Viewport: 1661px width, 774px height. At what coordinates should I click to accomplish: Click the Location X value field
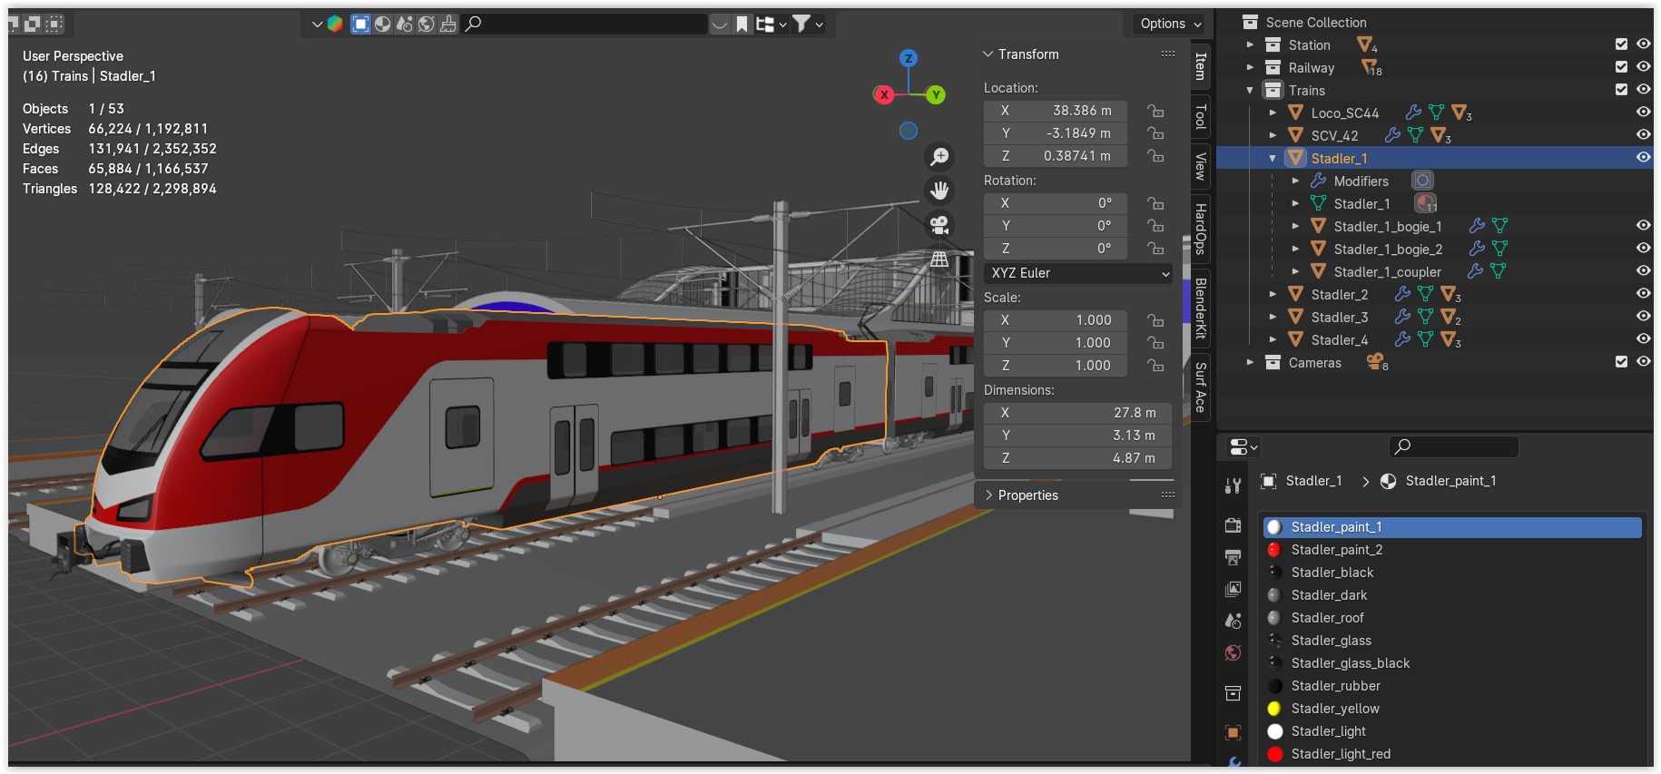coord(1056,111)
